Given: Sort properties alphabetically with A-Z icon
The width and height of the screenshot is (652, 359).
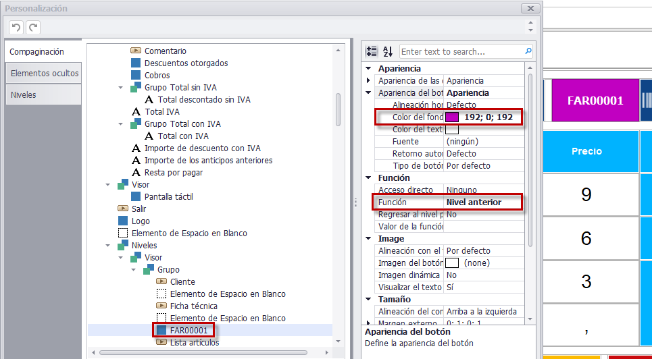Looking at the screenshot, I should pos(388,51).
